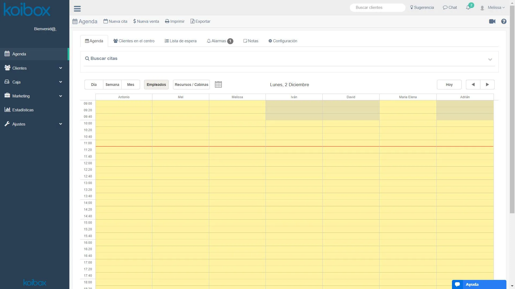
Task: Toggle Empleados view
Action: point(156,85)
